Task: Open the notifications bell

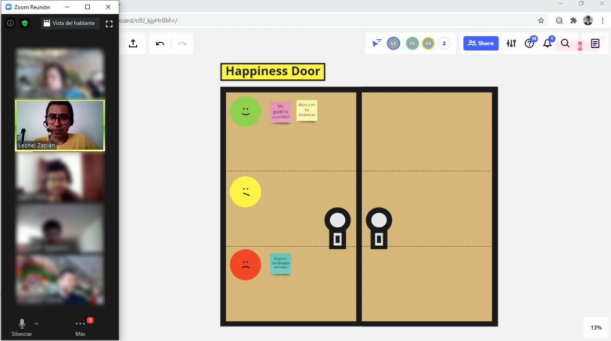Action: coord(548,43)
